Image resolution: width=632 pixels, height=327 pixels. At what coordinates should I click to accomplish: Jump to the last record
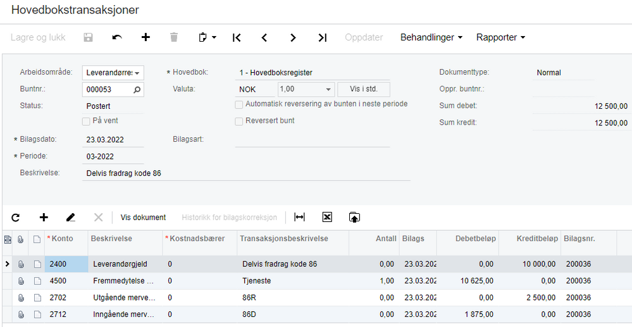323,38
